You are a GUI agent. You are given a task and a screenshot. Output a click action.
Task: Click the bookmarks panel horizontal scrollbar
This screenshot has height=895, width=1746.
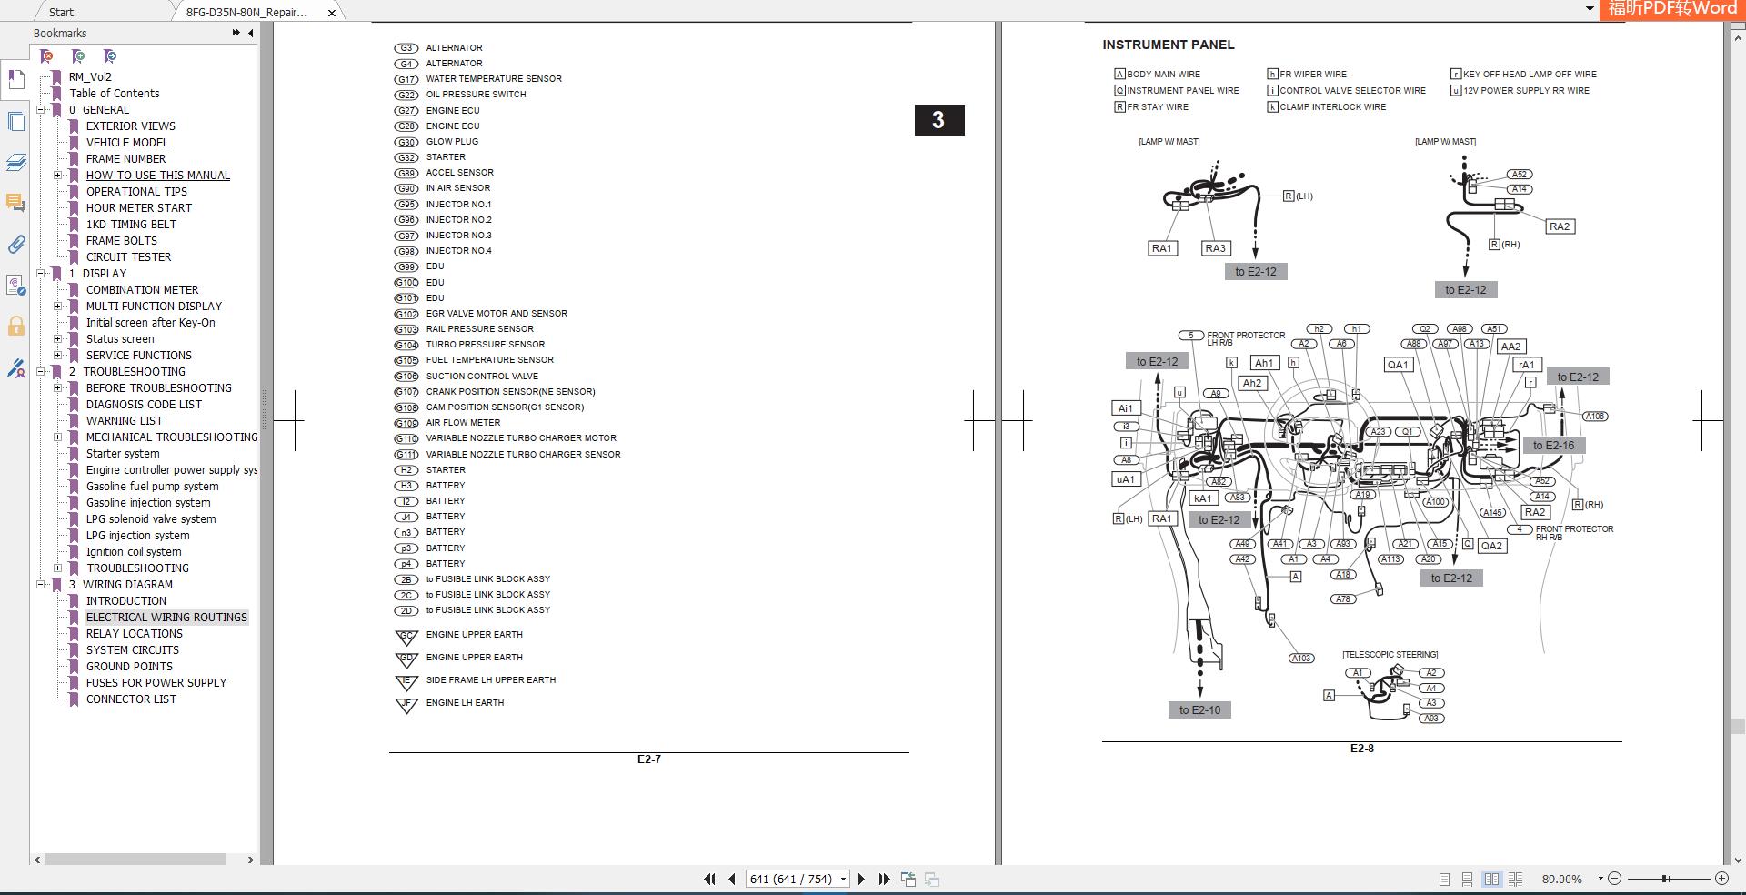tap(135, 859)
